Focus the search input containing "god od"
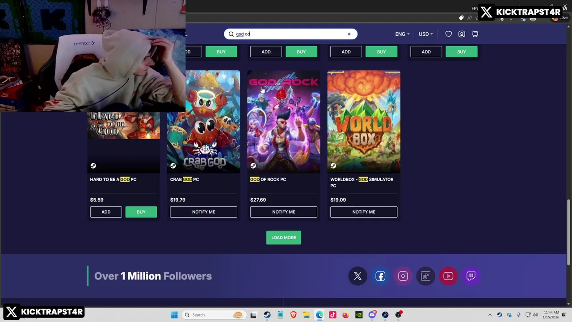The width and height of the screenshot is (572, 322). (290, 34)
